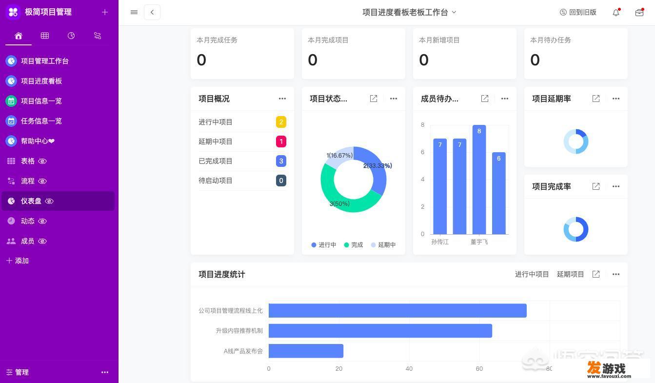Click the bar labeled 8 in 成员待办
This screenshot has width=655, height=383.
[x=479, y=180]
